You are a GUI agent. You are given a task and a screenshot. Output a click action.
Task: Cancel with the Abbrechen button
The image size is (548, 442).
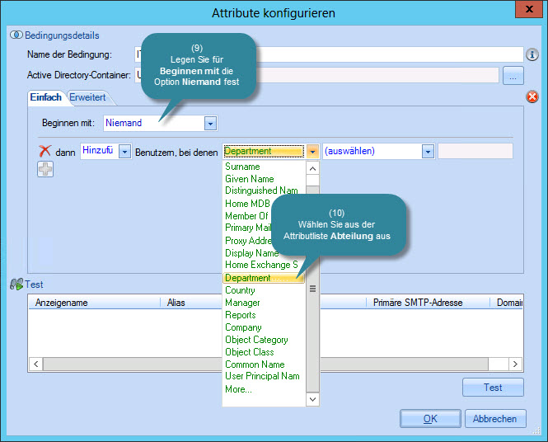pos(495,419)
